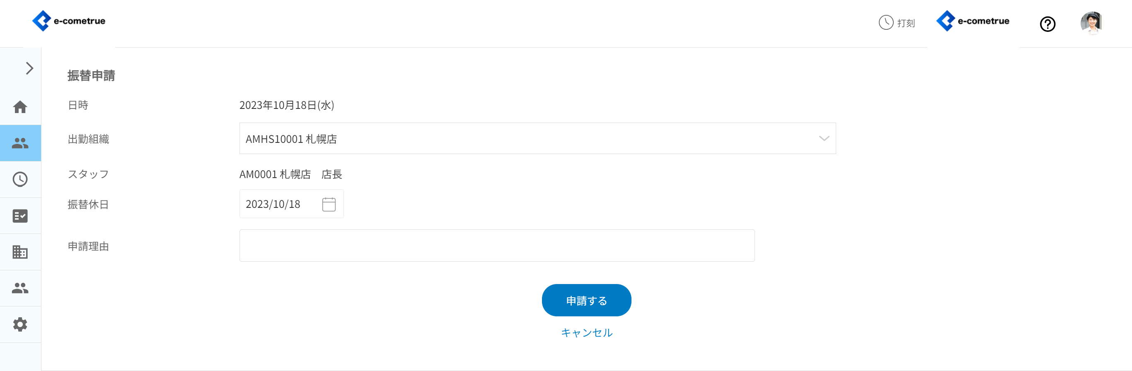Screen dimensions: 1132x371
Task: Open the lower people group icon
Action: (20, 288)
